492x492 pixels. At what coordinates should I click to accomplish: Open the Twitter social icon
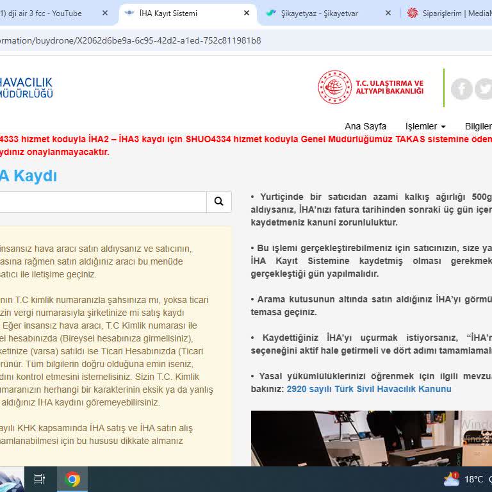[484, 89]
